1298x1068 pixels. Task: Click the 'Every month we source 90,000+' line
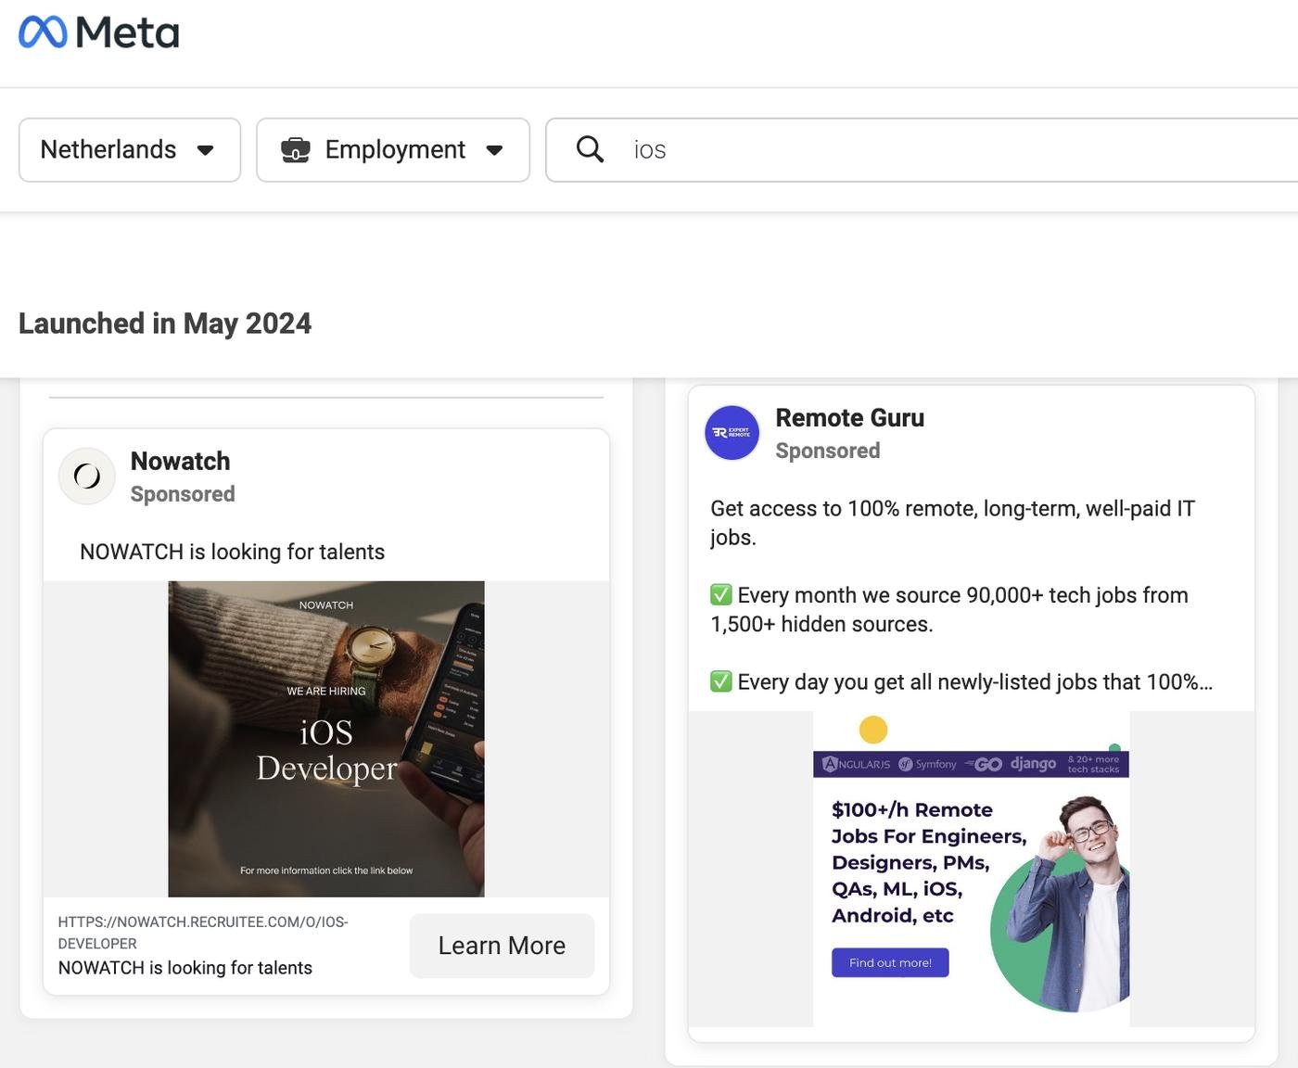pos(949,609)
